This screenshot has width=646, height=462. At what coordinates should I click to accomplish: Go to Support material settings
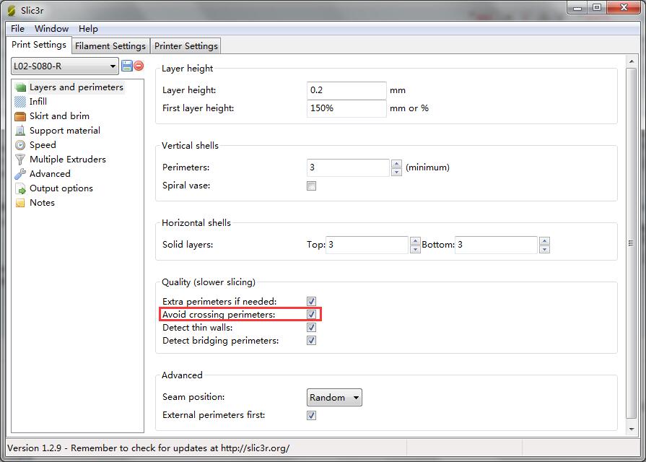65,131
